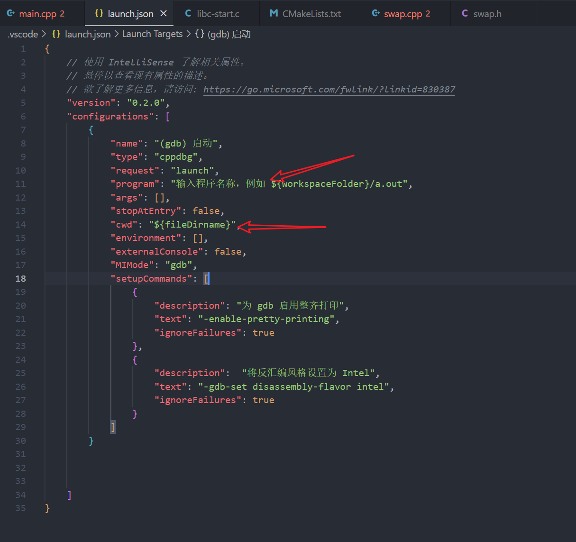Open the go.microsoft.com fwlink URL
Image resolution: width=576 pixels, height=542 pixels.
[x=329, y=89]
